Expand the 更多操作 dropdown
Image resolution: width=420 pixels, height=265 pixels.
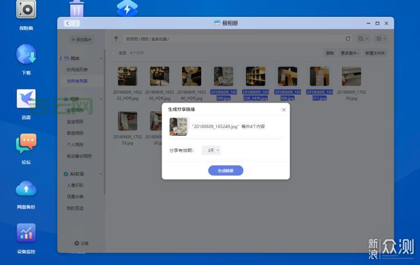tap(349, 53)
